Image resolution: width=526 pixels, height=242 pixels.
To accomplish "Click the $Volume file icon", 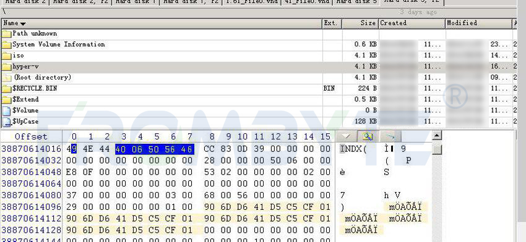I will coord(6,111).
